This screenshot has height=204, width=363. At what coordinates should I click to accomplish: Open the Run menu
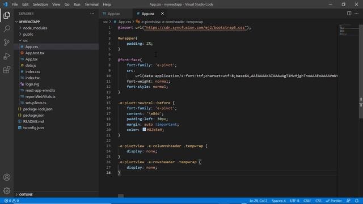77,5
